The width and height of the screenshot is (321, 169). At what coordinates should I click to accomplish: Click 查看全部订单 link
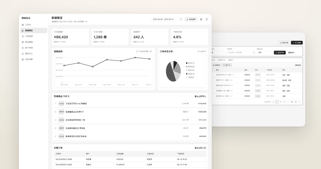click(x=200, y=148)
